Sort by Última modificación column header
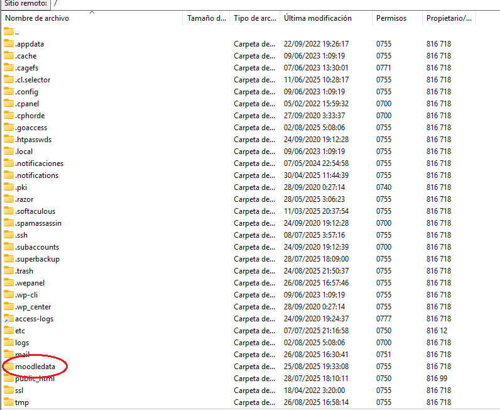Viewport: 500px width, 410px height. coord(317,18)
